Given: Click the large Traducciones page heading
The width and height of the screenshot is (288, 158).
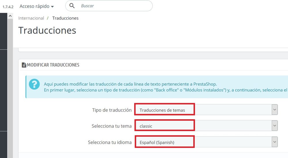Looking at the screenshot, I should (x=47, y=30).
